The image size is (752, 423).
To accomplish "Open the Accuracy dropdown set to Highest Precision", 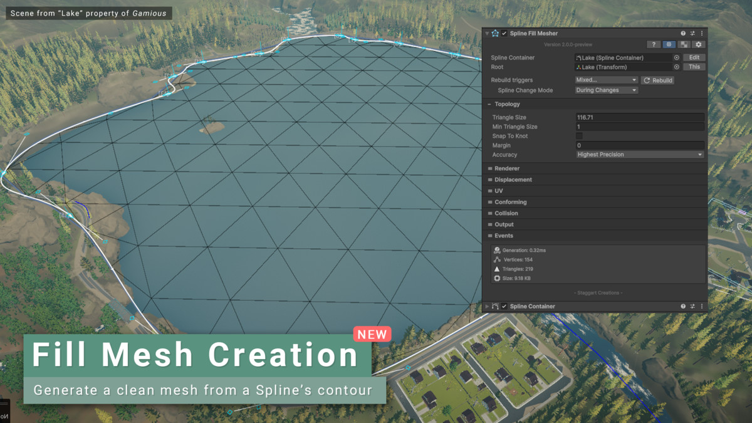I will 639,154.
